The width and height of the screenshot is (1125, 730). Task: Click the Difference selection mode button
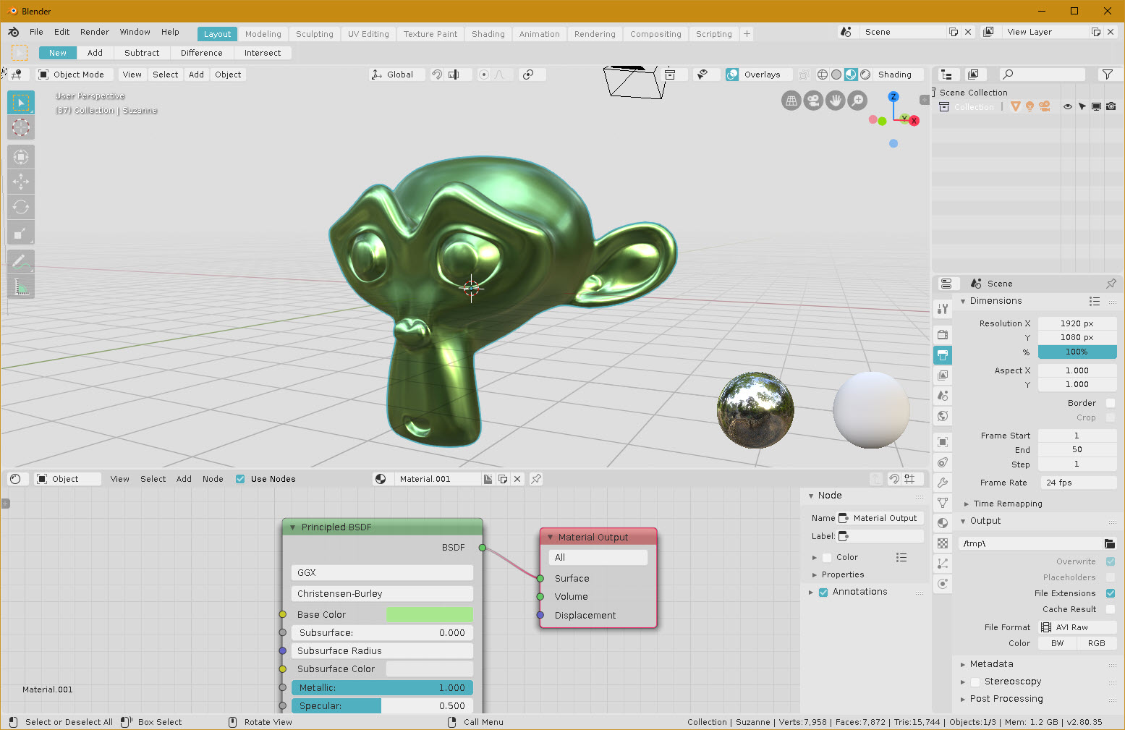coord(202,53)
